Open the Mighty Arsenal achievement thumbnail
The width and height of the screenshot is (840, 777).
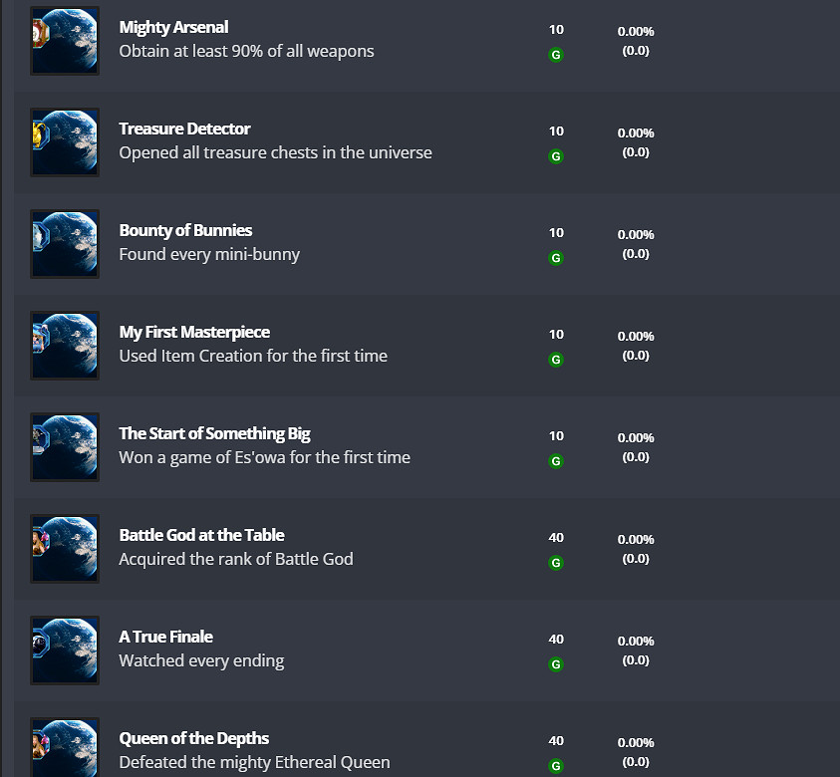[x=65, y=41]
